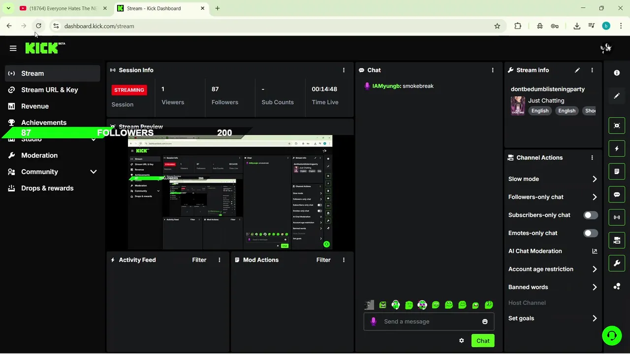Open the emoji picker in message box

(485, 322)
